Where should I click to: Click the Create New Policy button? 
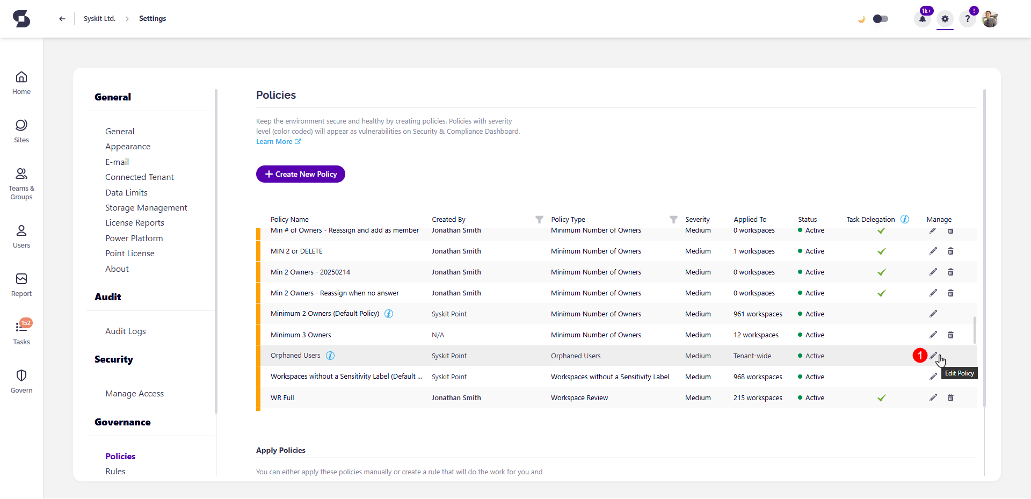[x=300, y=174]
